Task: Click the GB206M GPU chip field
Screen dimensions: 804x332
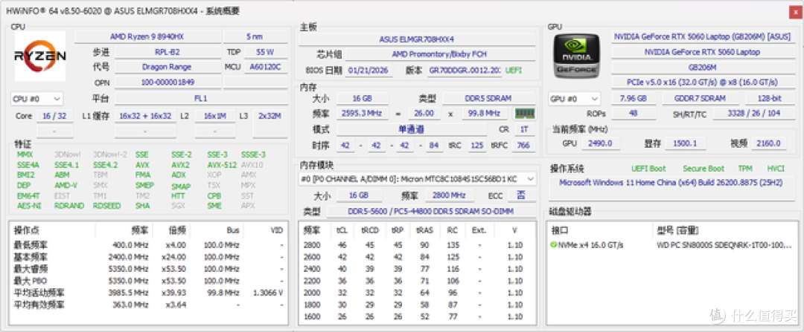Action: pos(703,67)
